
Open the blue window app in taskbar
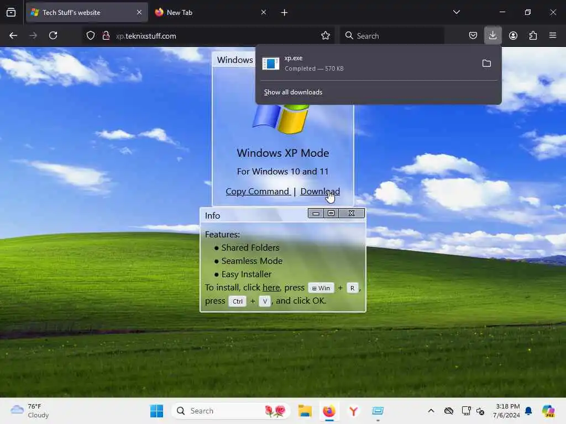pyautogui.click(x=378, y=411)
